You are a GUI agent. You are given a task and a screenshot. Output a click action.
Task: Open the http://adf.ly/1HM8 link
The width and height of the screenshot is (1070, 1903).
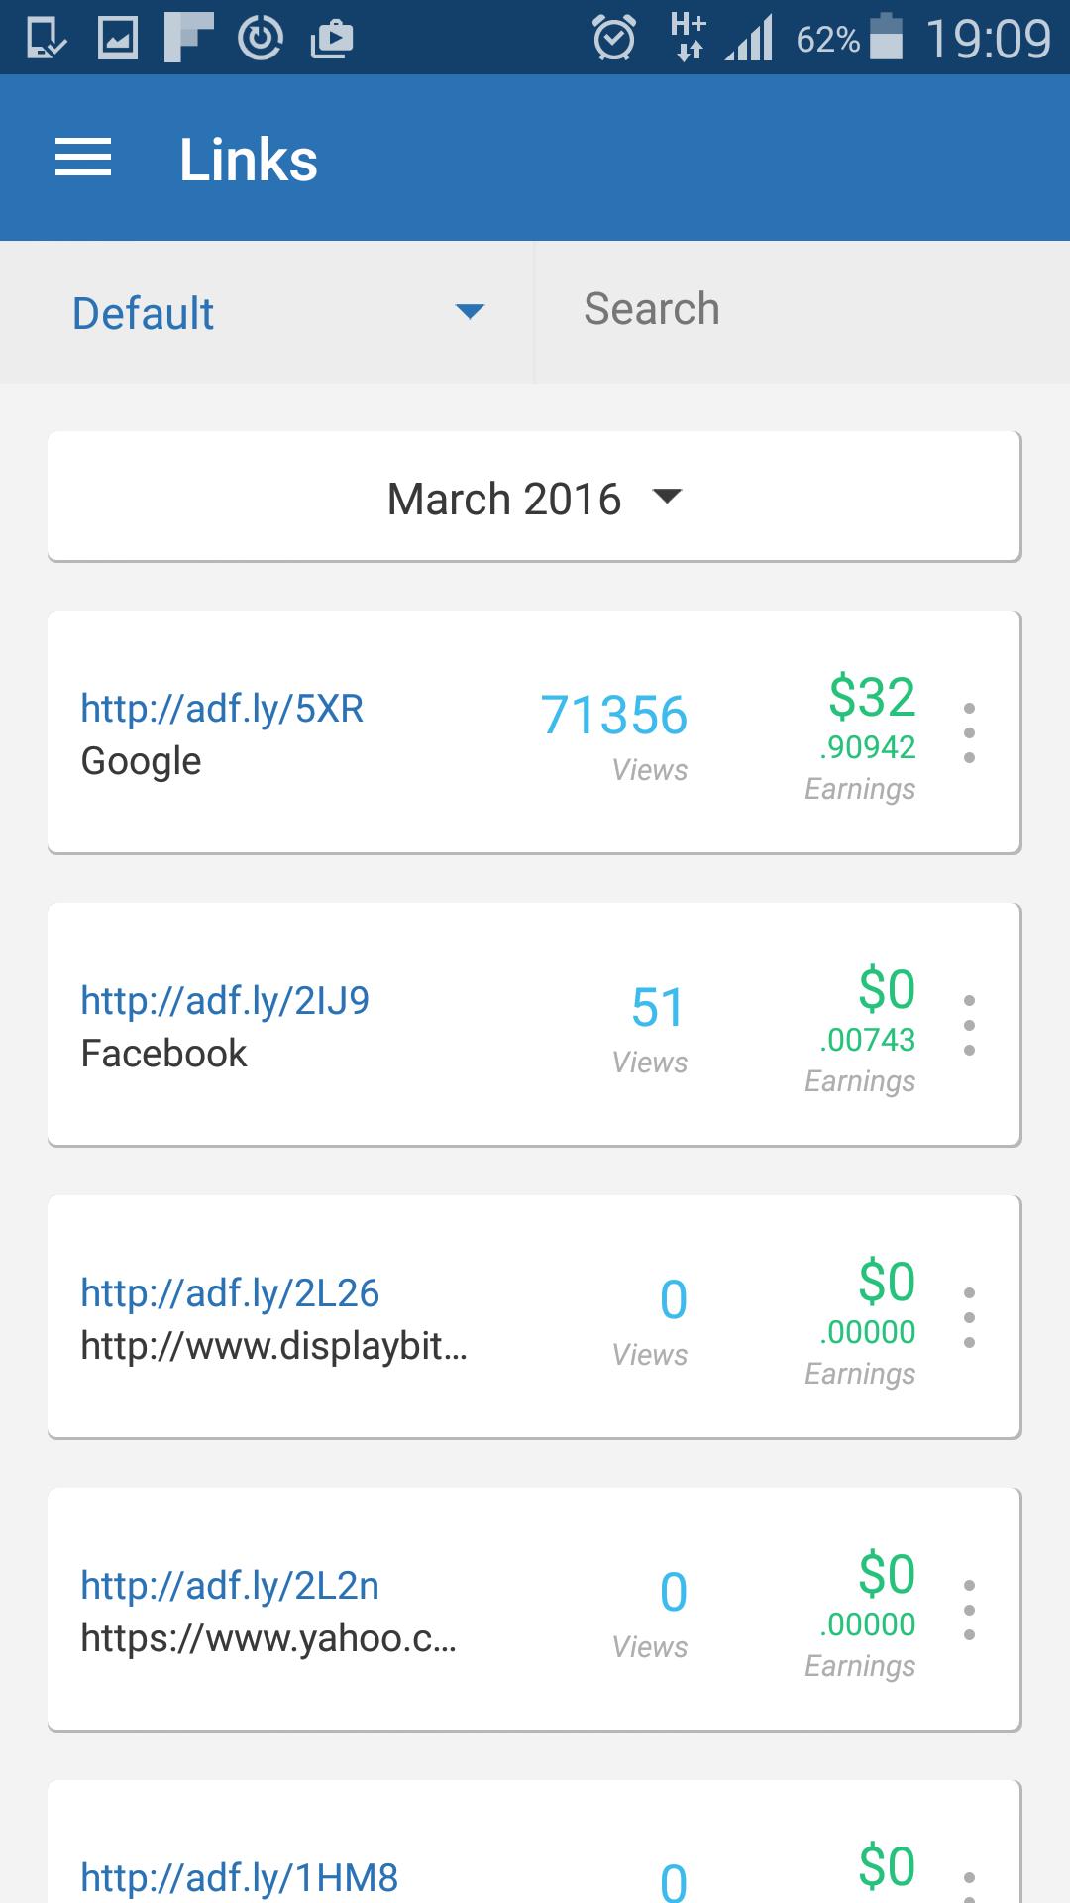(239, 1878)
